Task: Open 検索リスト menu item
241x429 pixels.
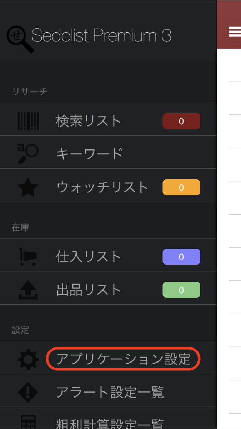Action: tap(89, 121)
